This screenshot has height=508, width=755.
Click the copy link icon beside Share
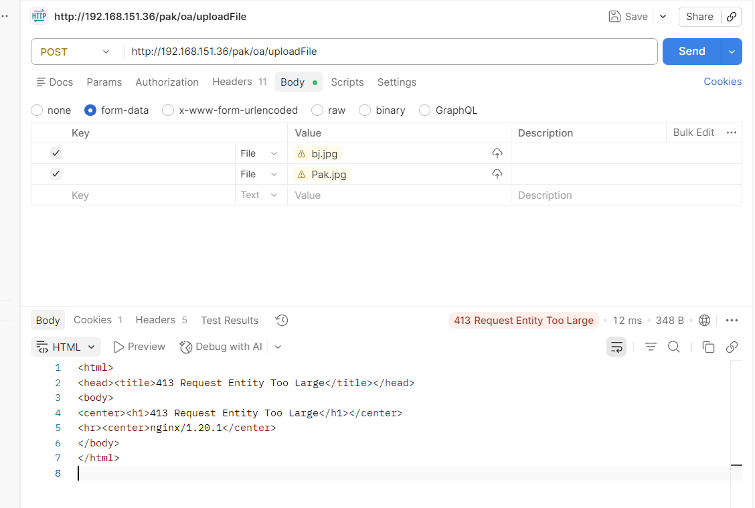(x=732, y=17)
